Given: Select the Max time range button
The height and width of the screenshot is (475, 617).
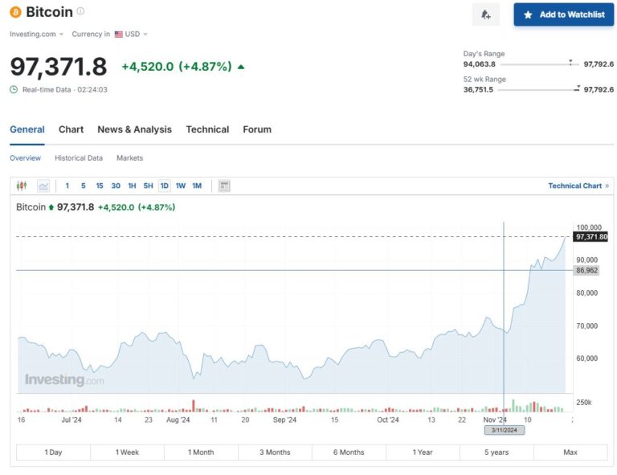Looking at the screenshot, I should pyautogui.click(x=570, y=452).
